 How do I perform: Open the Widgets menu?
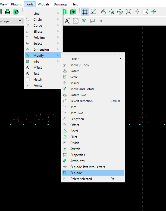(x=43, y=4)
